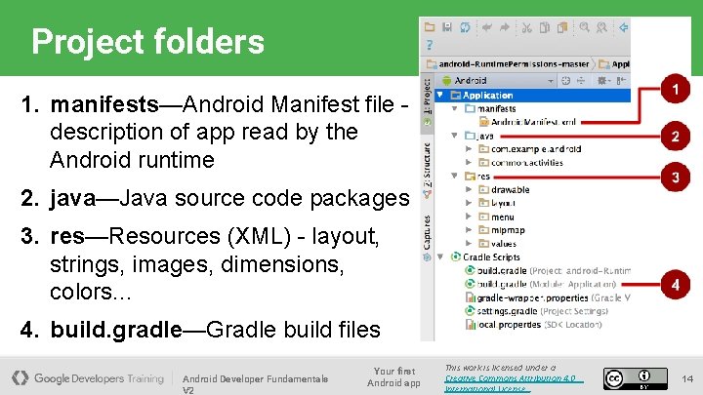Select local.properties (SDK Location)
Viewport: 703px width, 395px height.
tap(539, 324)
